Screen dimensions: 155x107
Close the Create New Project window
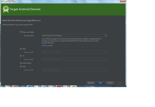[x=124, y=1]
